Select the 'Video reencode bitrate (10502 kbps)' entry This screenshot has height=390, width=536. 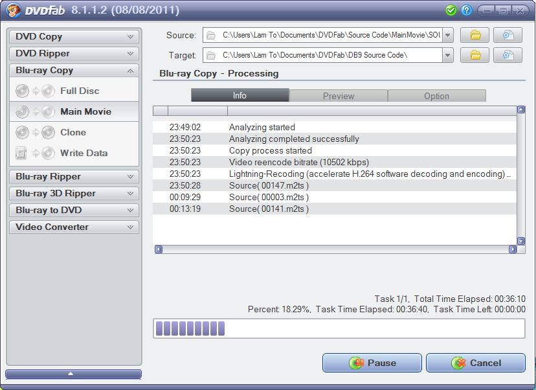coord(334,162)
